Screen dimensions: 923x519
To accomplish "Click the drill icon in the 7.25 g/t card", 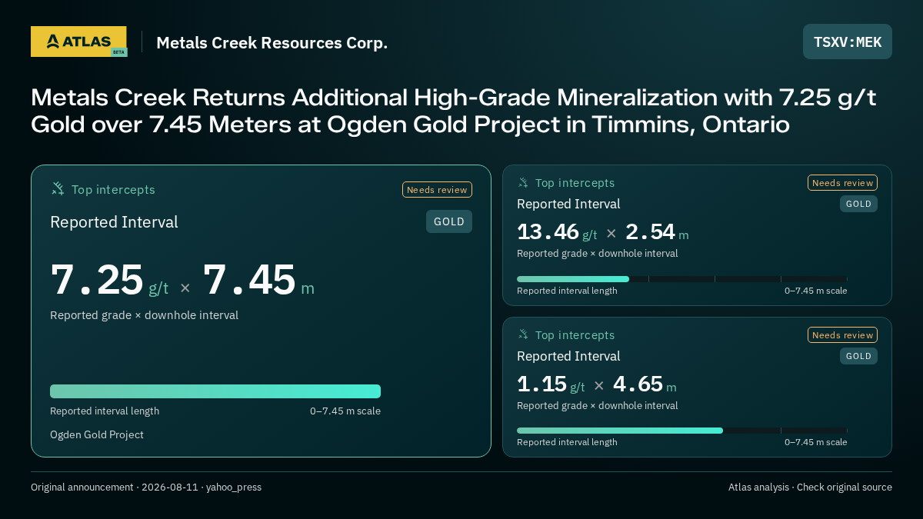I will tap(58, 189).
